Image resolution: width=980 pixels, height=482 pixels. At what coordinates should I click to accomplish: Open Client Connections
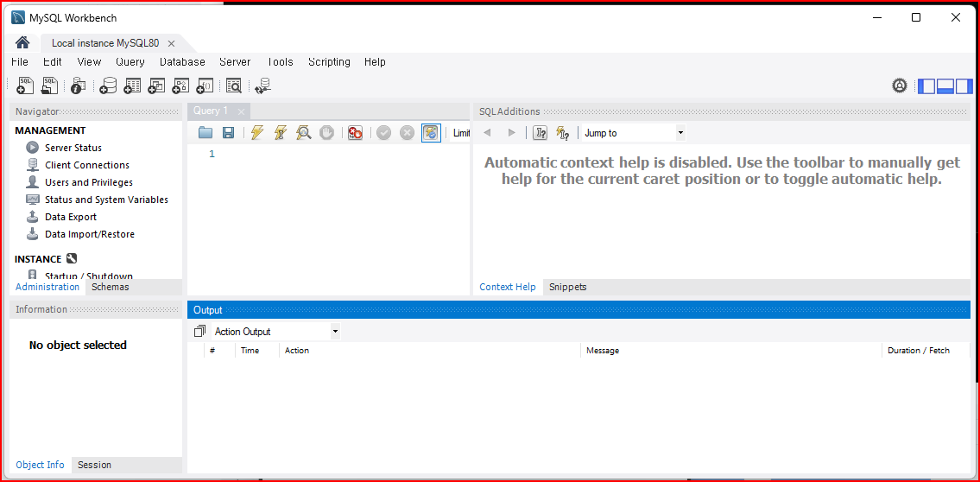pyautogui.click(x=87, y=165)
